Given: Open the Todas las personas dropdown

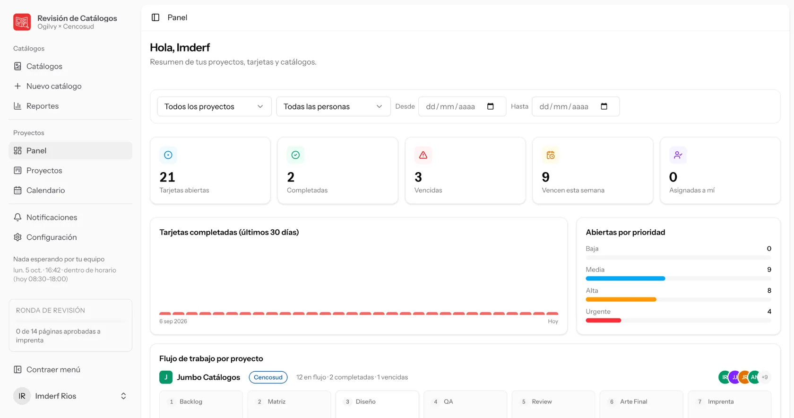Looking at the screenshot, I should coord(333,106).
